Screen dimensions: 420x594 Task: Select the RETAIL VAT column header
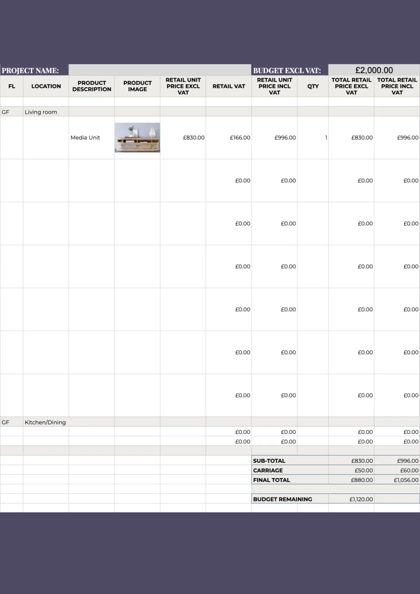click(229, 86)
